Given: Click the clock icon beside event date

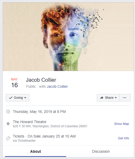Looking at the screenshot, I should (8, 112).
